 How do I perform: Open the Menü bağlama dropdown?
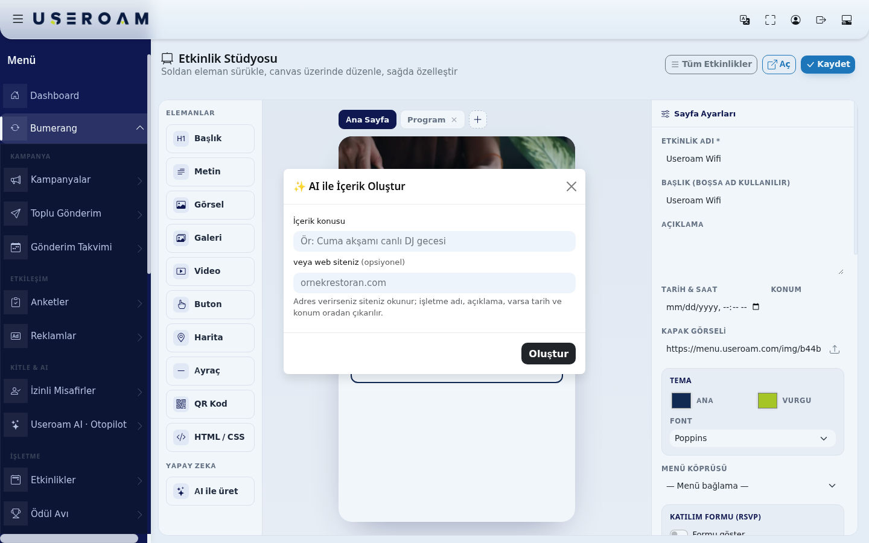pos(753,486)
